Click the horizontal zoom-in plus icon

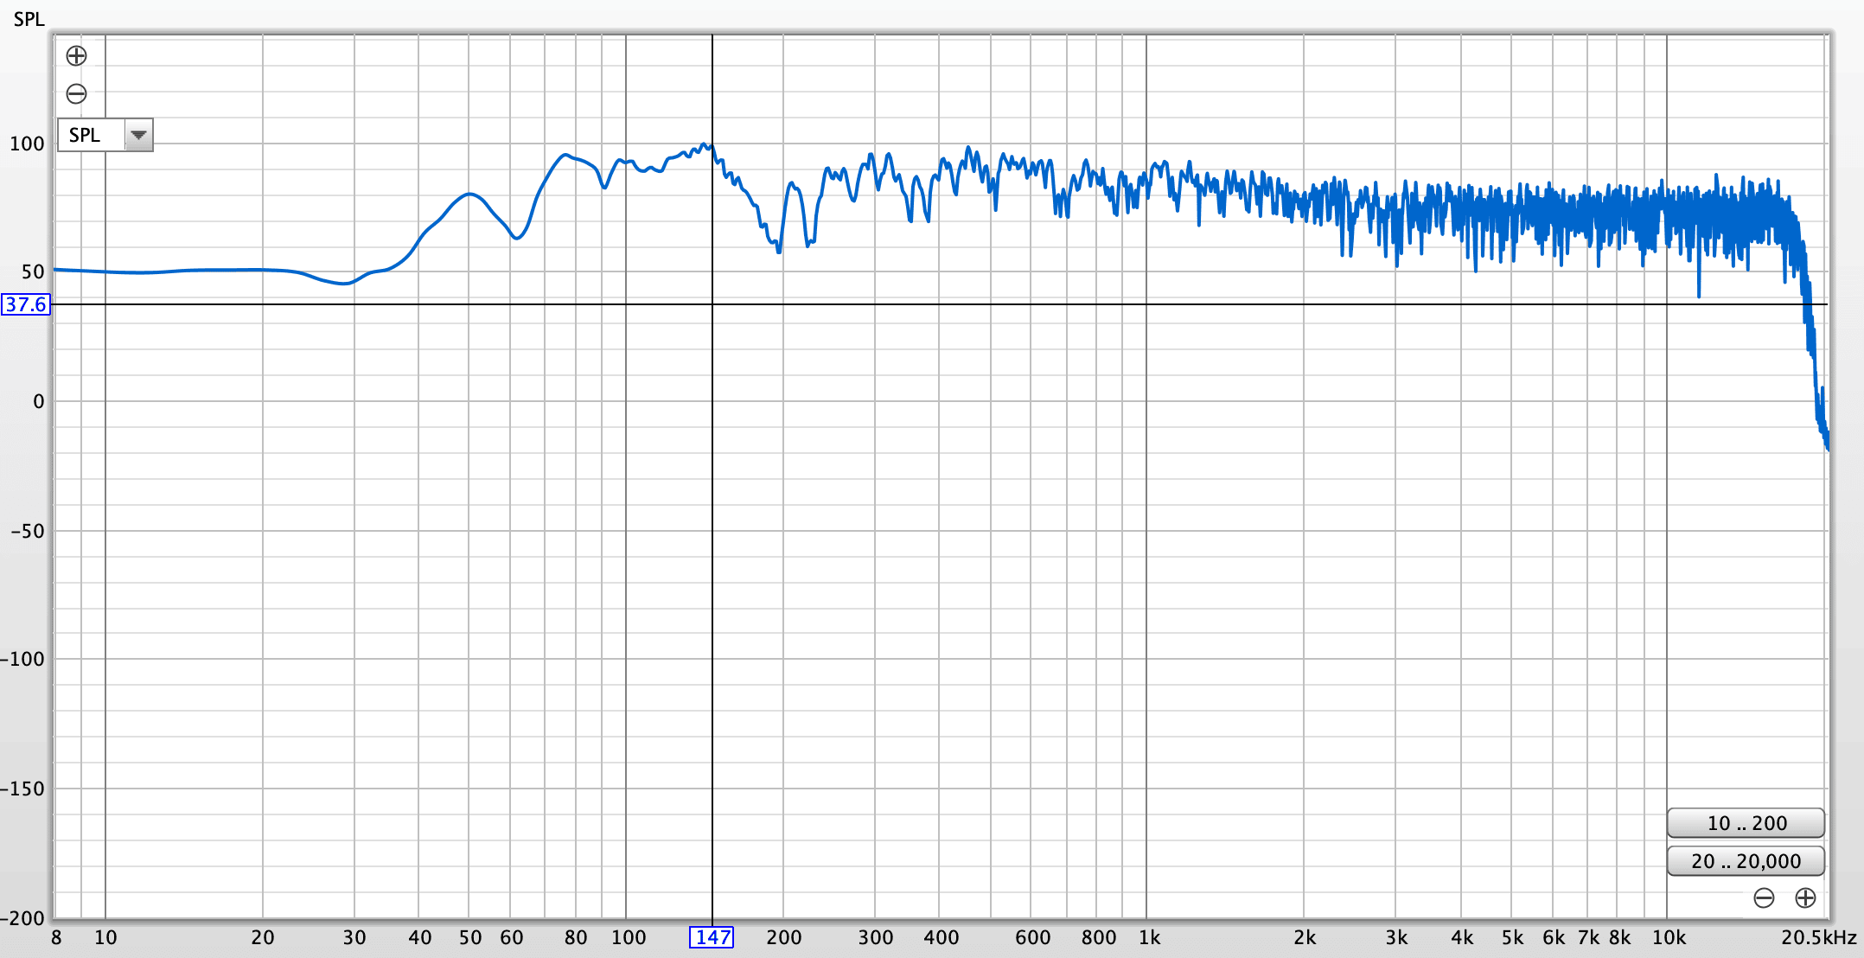tap(1805, 898)
